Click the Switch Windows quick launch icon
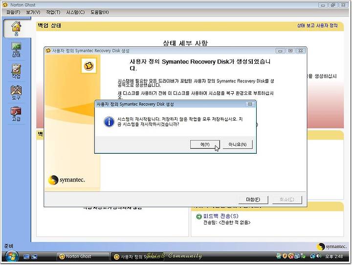 34,257
